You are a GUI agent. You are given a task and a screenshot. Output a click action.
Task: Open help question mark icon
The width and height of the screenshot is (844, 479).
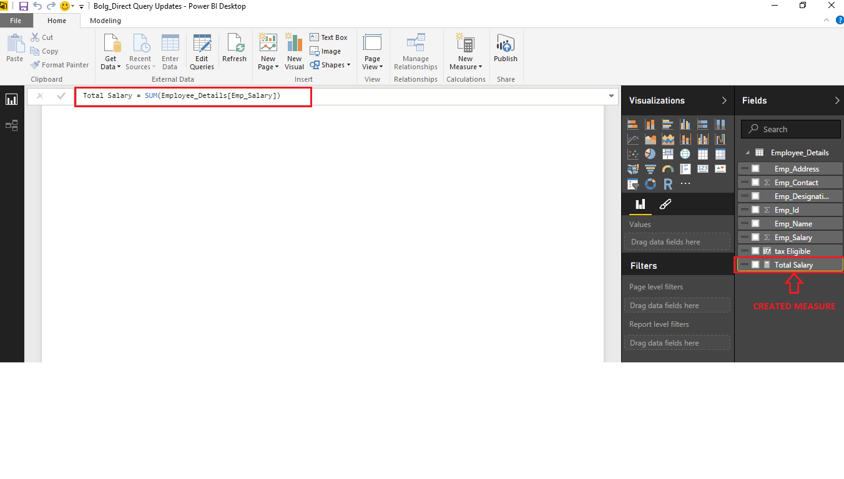click(839, 20)
